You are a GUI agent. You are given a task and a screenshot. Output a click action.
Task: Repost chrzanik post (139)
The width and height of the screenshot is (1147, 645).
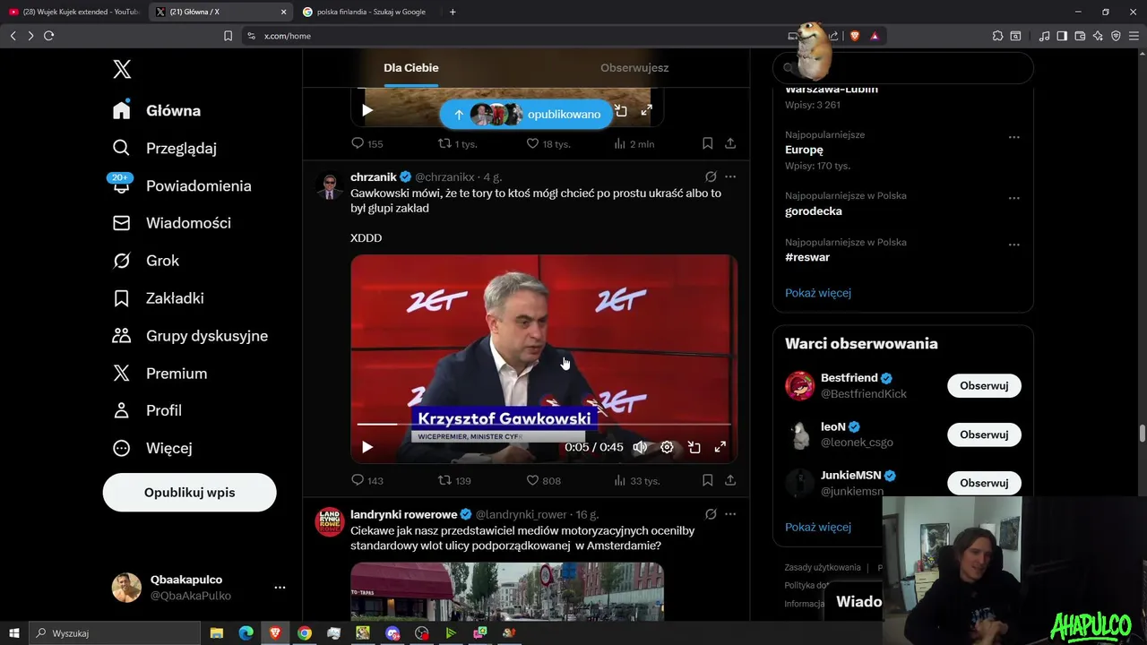point(454,480)
